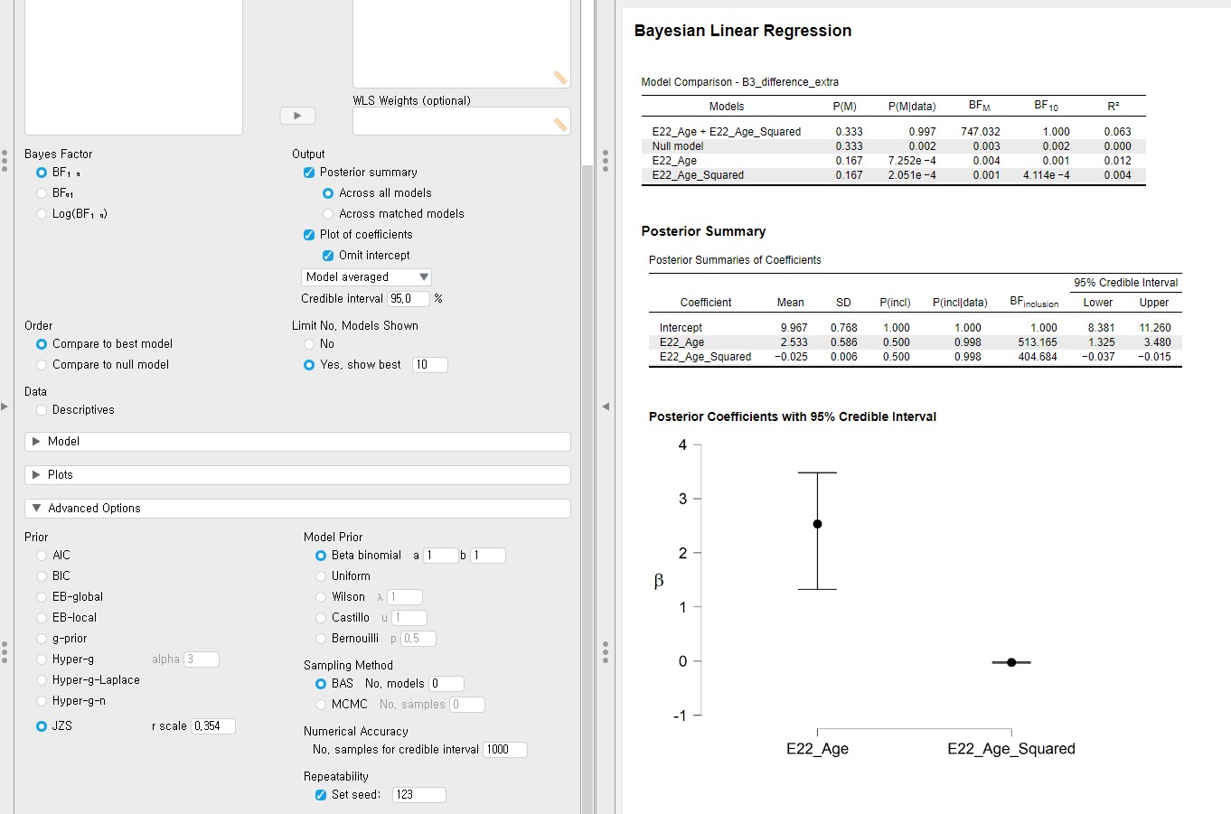This screenshot has width=1231, height=814.
Task: Open the Model averaged dropdown
Action: click(366, 277)
